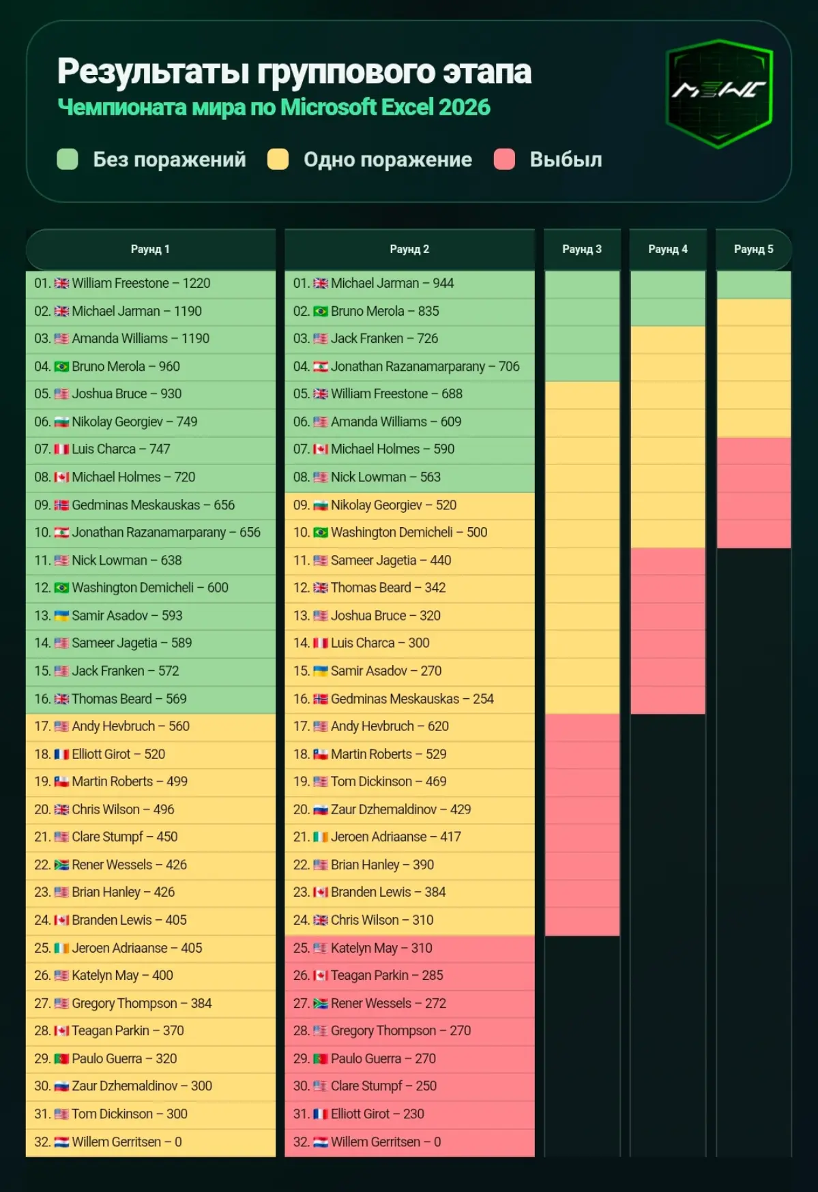Click the row 'Brian Hanley – 426'
Screen dimensions: 818x1192
pos(151,892)
